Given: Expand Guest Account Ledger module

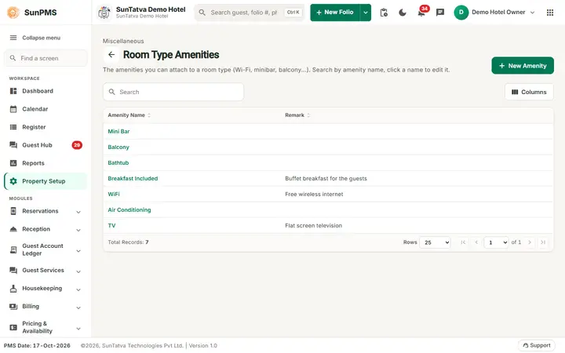Looking at the screenshot, I should 46,250.
